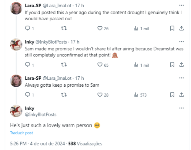Screen dimensions: 191x150
Task: View analytics for tweet with 573 views
Action: click(x=140, y=95)
